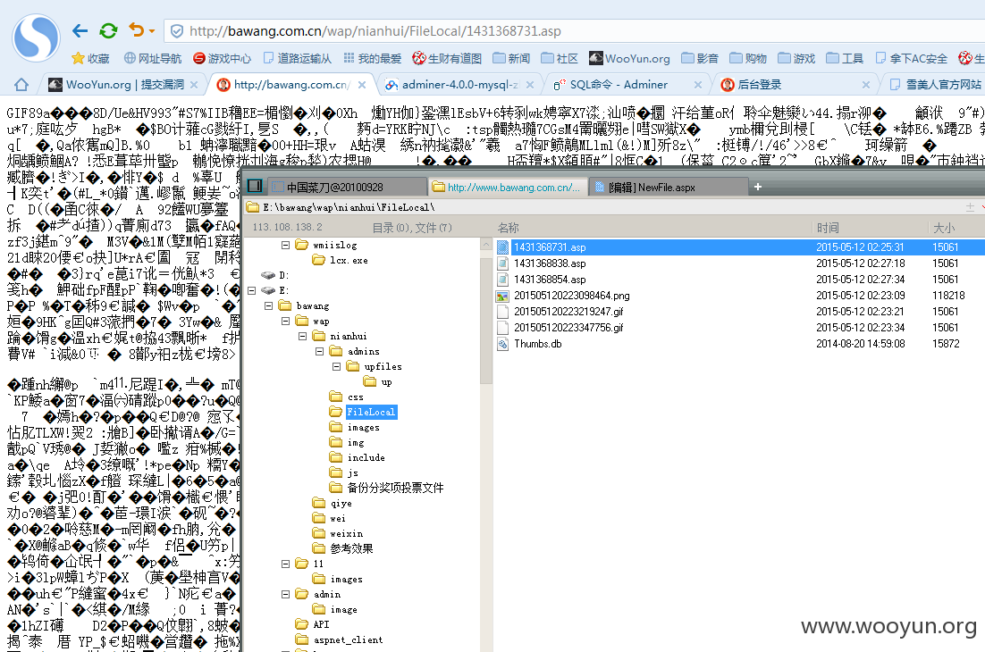Click the green refresh icon
Screen dimensions: 985x652
coord(109,30)
